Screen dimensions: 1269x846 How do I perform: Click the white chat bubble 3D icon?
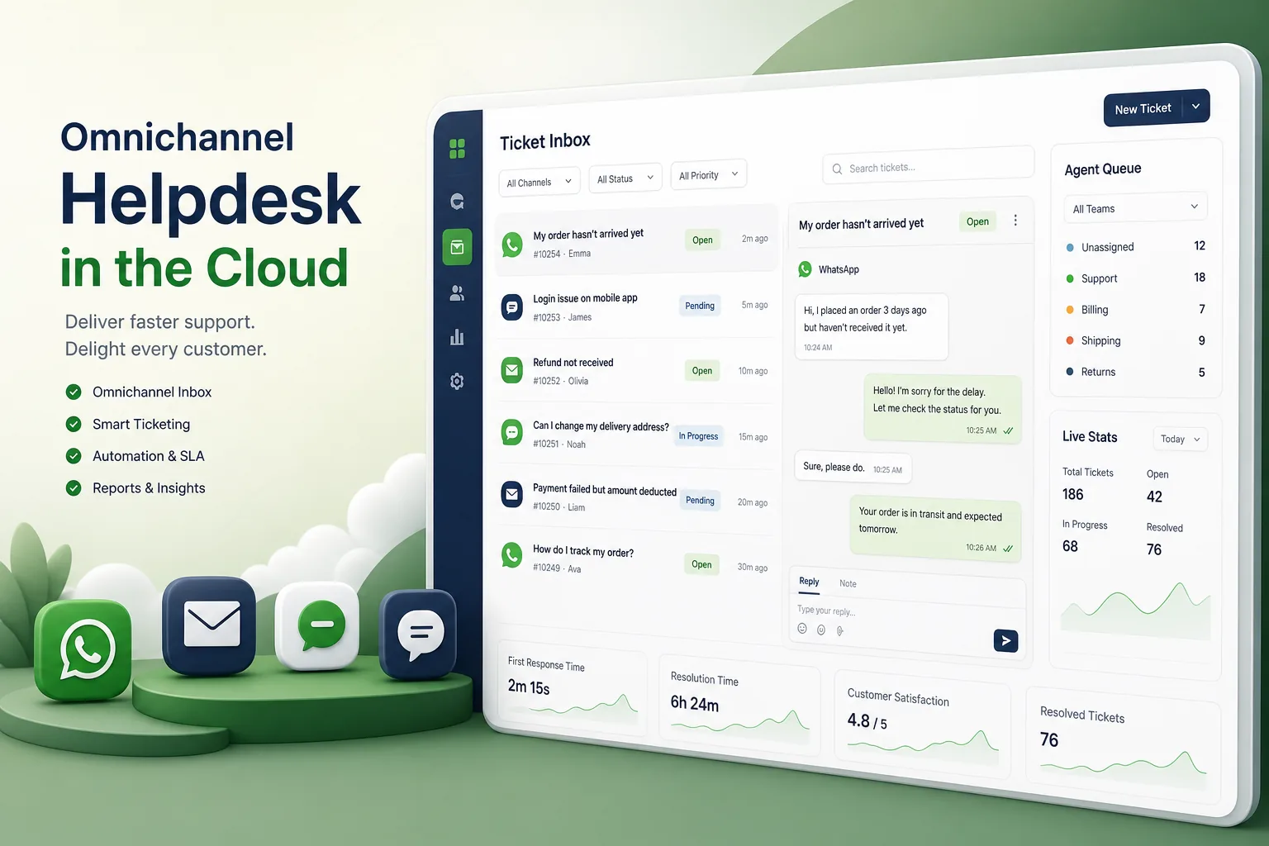click(317, 626)
